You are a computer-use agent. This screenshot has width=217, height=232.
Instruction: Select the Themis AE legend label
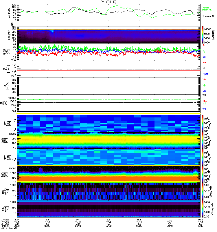click(208, 16)
